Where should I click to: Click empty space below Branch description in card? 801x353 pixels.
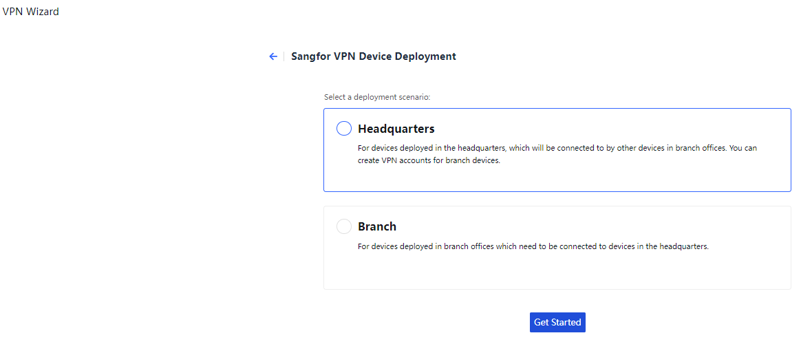coord(557,272)
